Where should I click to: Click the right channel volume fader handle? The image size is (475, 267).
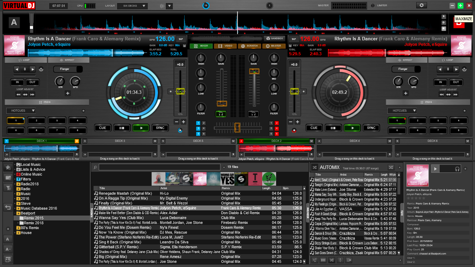[254, 71]
